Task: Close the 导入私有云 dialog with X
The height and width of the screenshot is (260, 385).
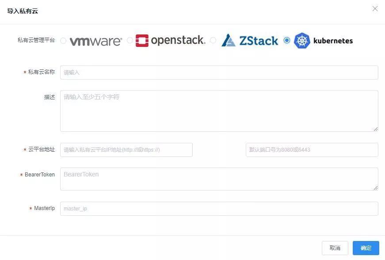Action: click(x=375, y=9)
